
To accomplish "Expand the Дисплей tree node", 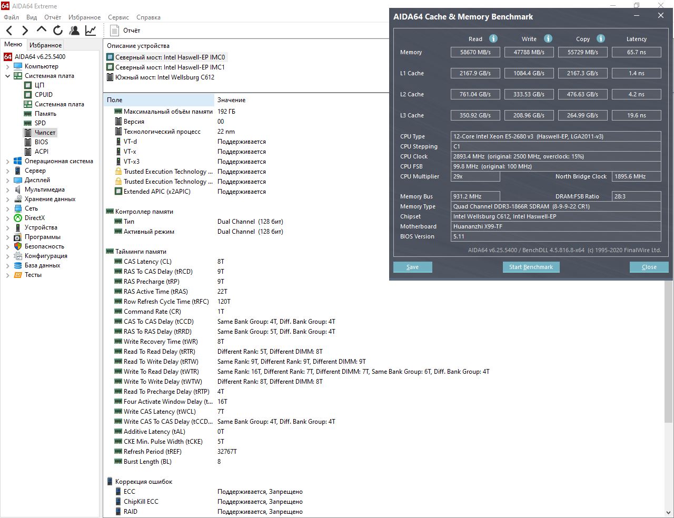I will pyautogui.click(x=7, y=181).
